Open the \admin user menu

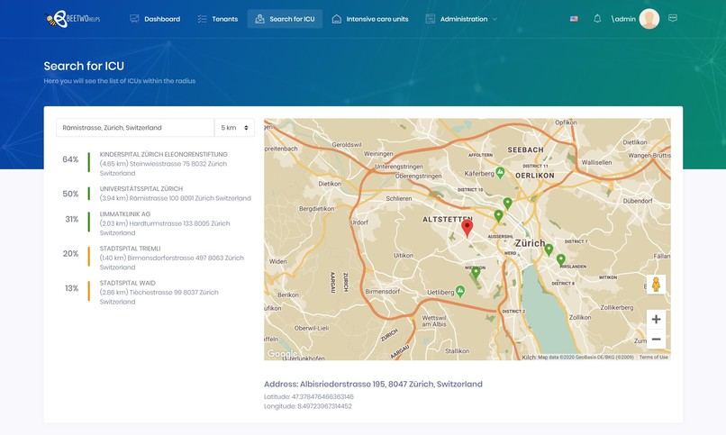pyautogui.click(x=623, y=19)
